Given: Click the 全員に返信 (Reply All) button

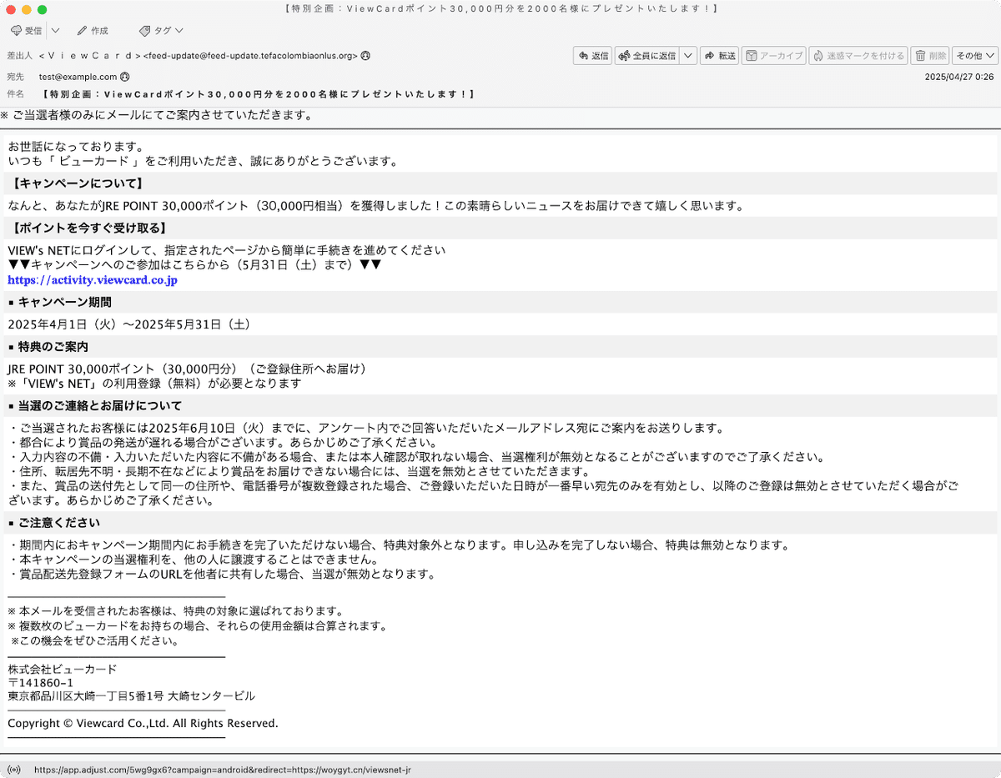Looking at the screenshot, I should pyautogui.click(x=646, y=56).
